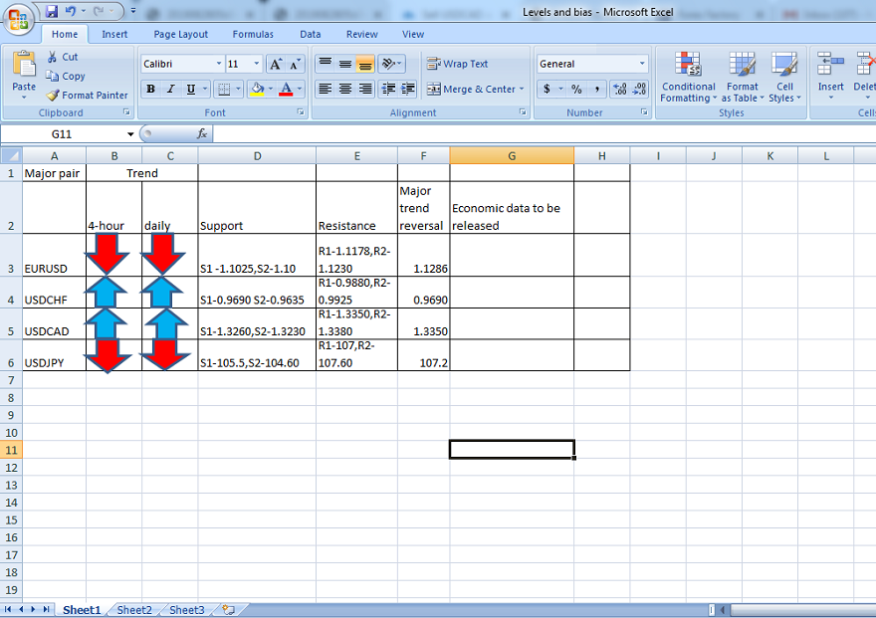This screenshot has width=876, height=618.
Task: Apply Comma Style format
Action: (x=597, y=89)
